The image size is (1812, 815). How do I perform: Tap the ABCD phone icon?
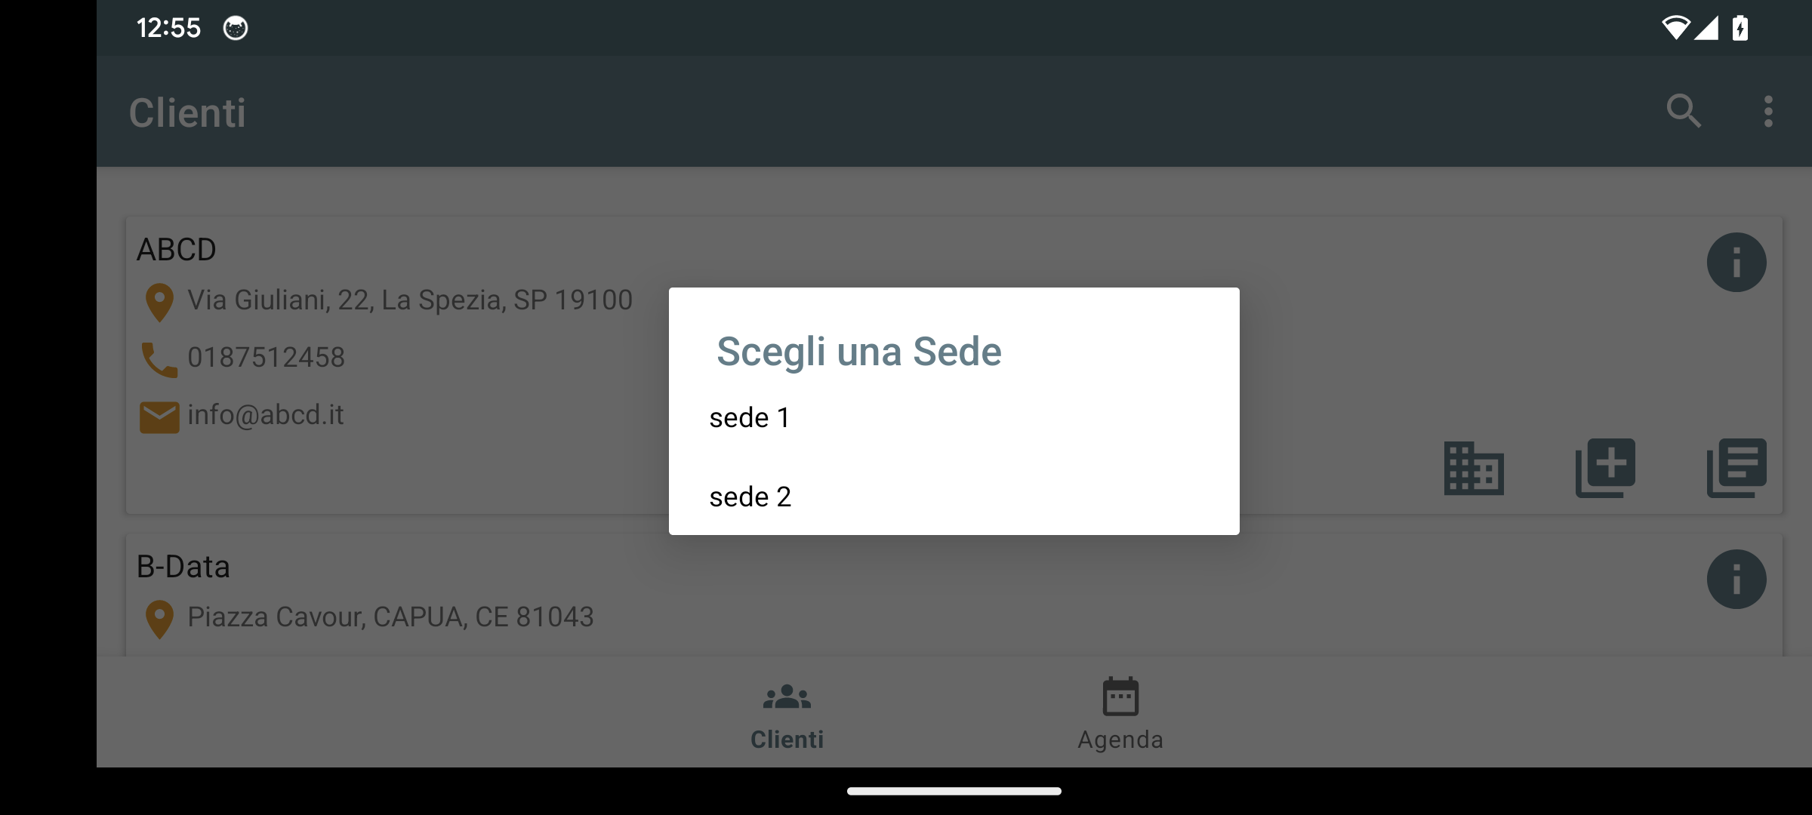click(159, 359)
